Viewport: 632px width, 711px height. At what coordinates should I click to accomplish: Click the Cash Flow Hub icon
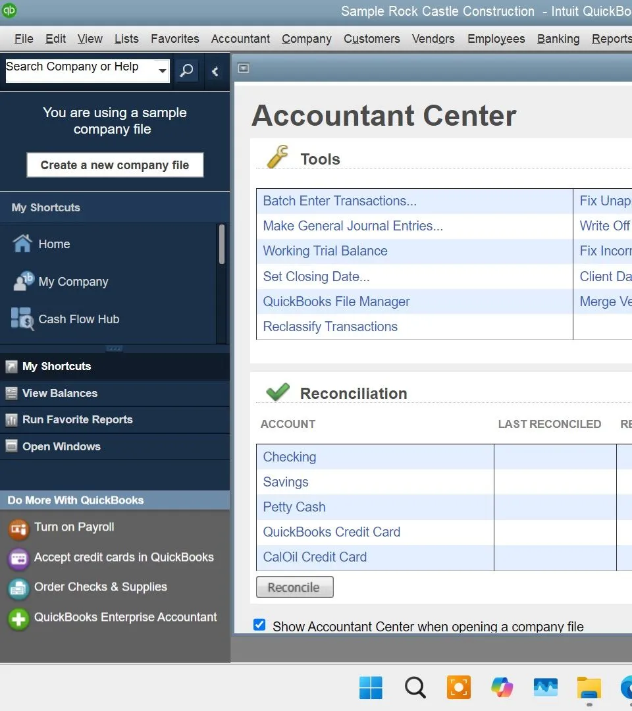point(22,319)
